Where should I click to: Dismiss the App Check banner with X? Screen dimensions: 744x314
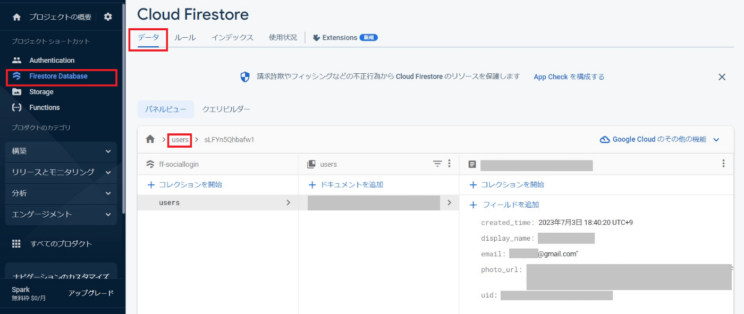tap(722, 77)
